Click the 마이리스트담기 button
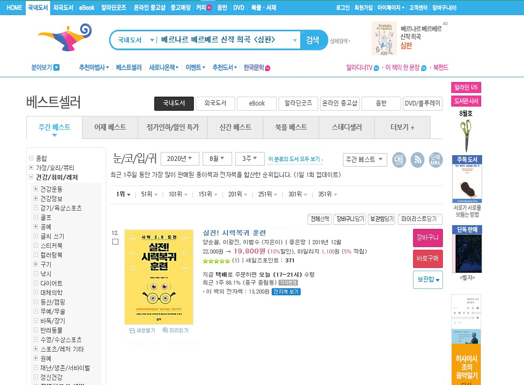 tap(419, 219)
